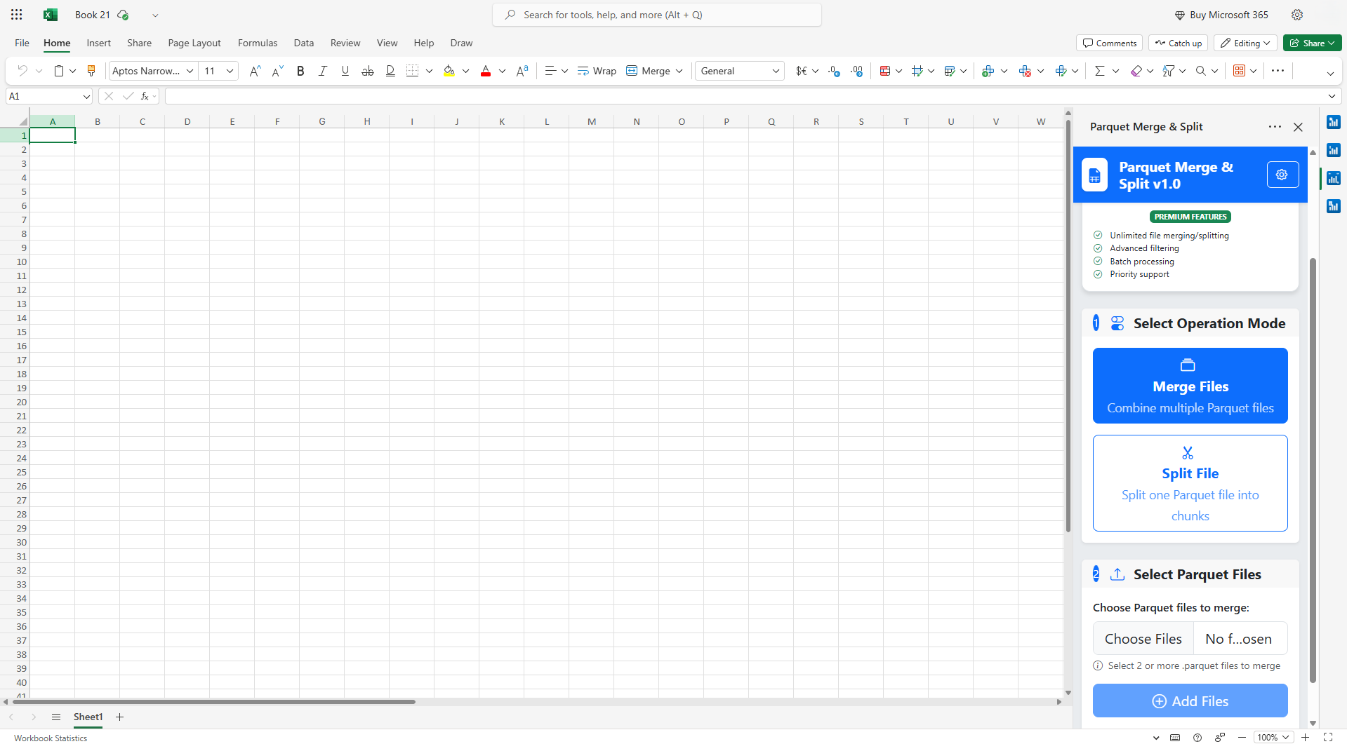This screenshot has width=1347, height=744.
Task: Select the Split File operation mode
Action: point(1190,483)
